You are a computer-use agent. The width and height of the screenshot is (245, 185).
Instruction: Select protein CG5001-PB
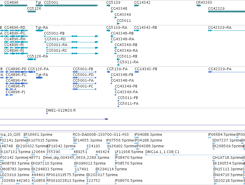point(85,72)
